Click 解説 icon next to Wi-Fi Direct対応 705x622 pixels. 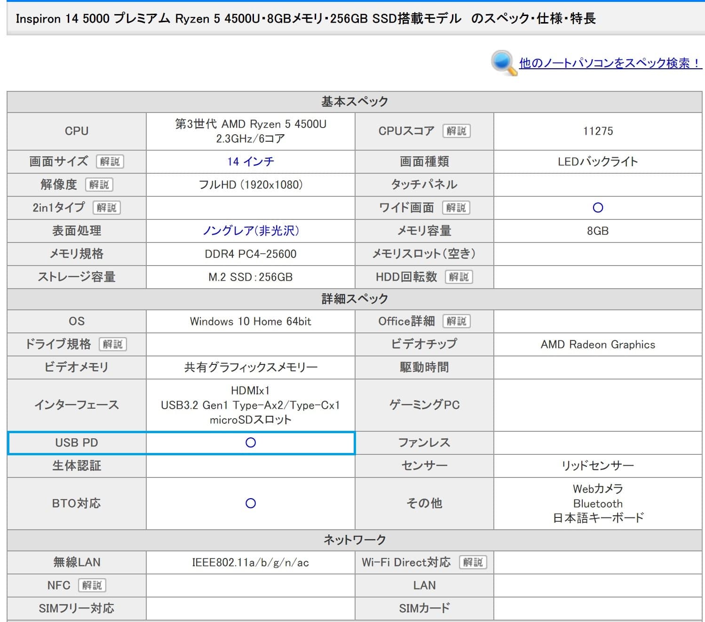[473, 562]
